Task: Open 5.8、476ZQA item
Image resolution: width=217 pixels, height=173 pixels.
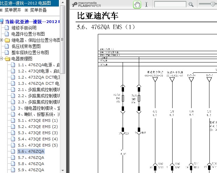Action: [31, 164]
